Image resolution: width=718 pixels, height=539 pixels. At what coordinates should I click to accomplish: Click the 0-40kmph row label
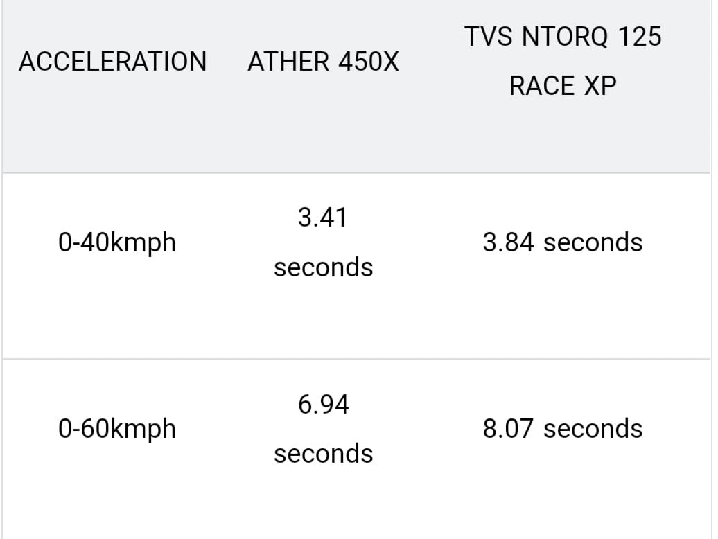(x=117, y=243)
